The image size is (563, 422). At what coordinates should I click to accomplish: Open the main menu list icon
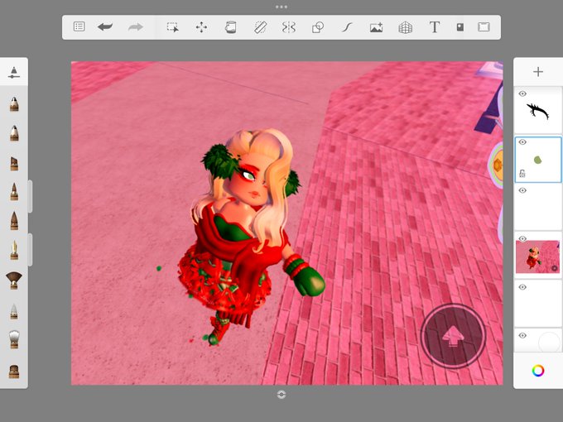pyautogui.click(x=79, y=27)
